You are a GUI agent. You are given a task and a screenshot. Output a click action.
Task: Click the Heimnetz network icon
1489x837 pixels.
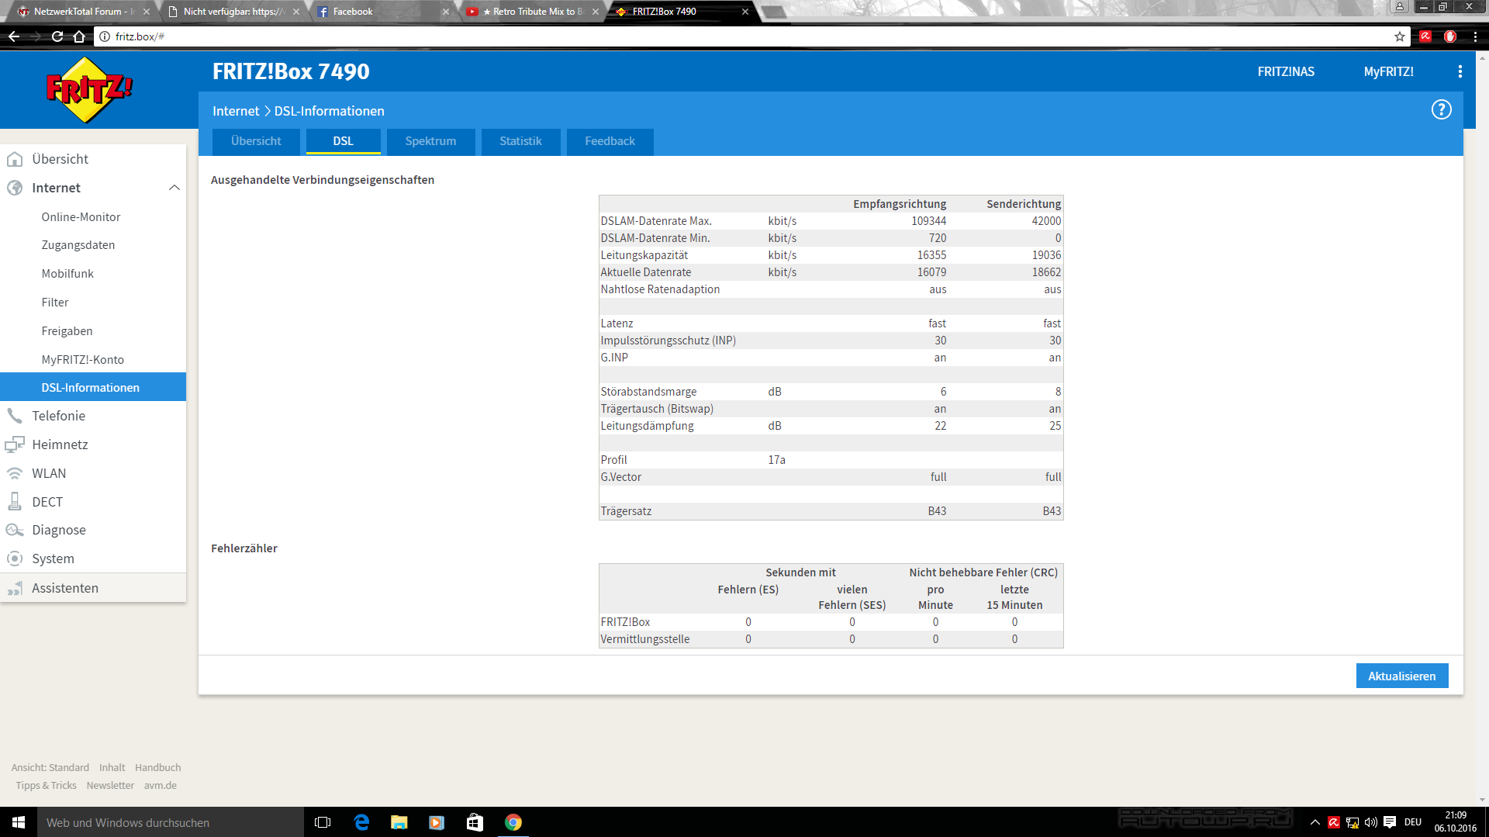[x=15, y=444]
